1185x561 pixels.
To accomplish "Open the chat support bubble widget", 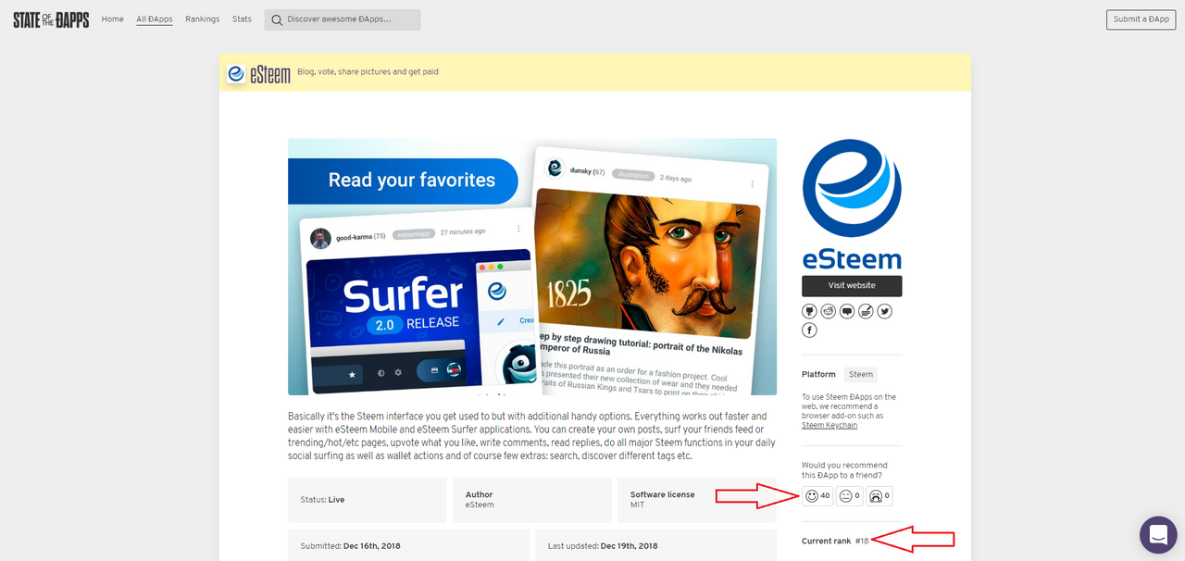I will coord(1157,534).
